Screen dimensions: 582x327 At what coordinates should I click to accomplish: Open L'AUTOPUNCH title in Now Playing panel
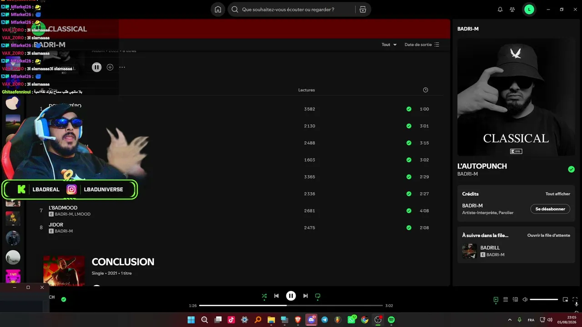tap(482, 166)
